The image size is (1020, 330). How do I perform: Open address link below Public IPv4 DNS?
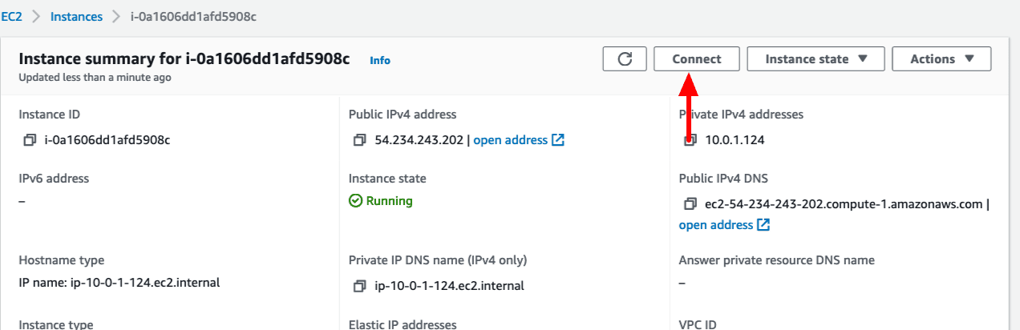click(716, 225)
